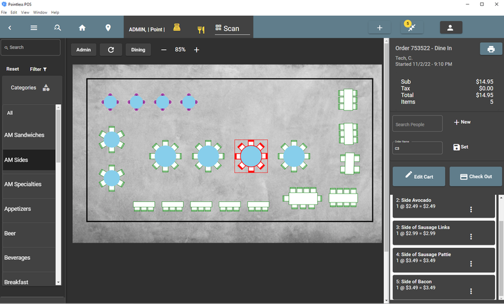Select the Breakfast category
504x304 pixels.
(29, 279)
